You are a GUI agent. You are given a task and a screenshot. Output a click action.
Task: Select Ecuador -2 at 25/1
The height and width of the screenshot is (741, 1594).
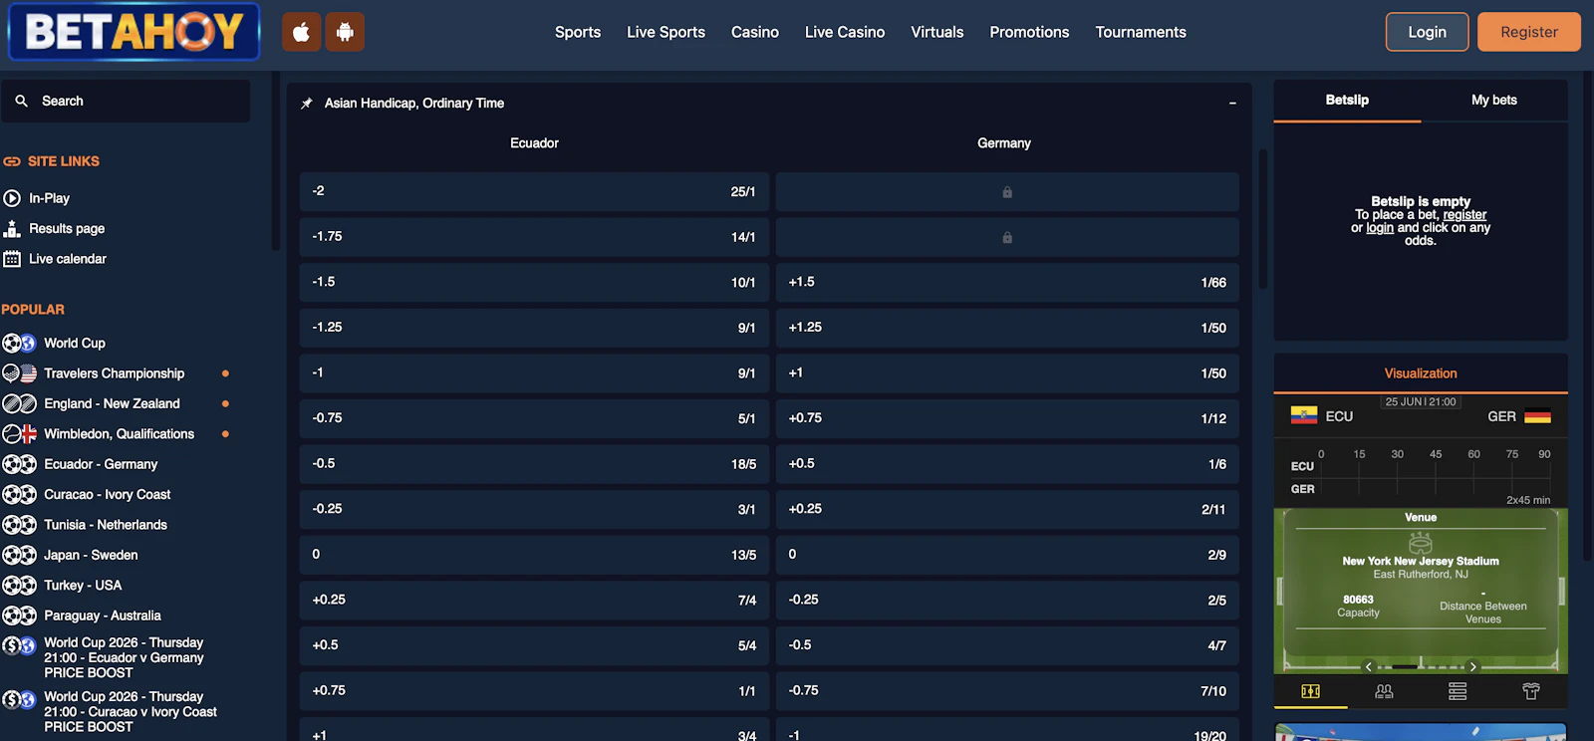pyautogui.click(x=534, y=191)
